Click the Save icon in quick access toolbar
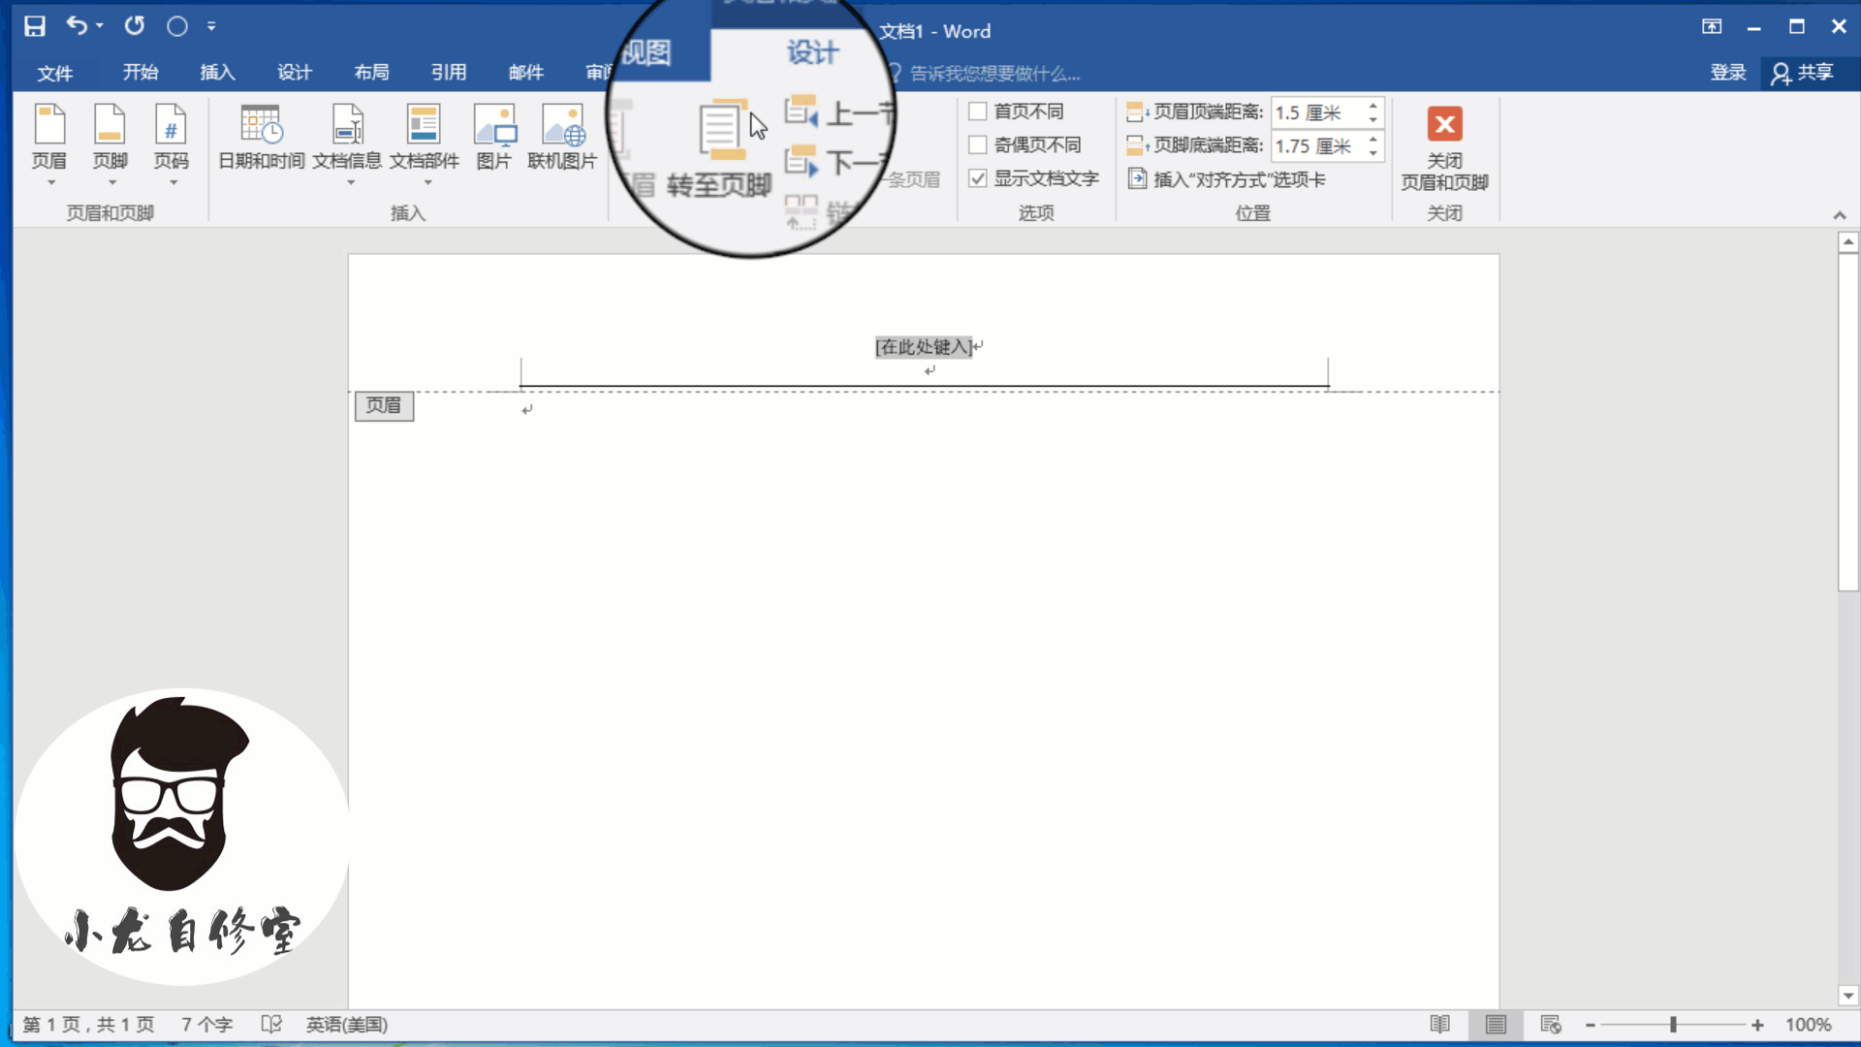Viewport: 1861px width, 1047px height. 35,26
